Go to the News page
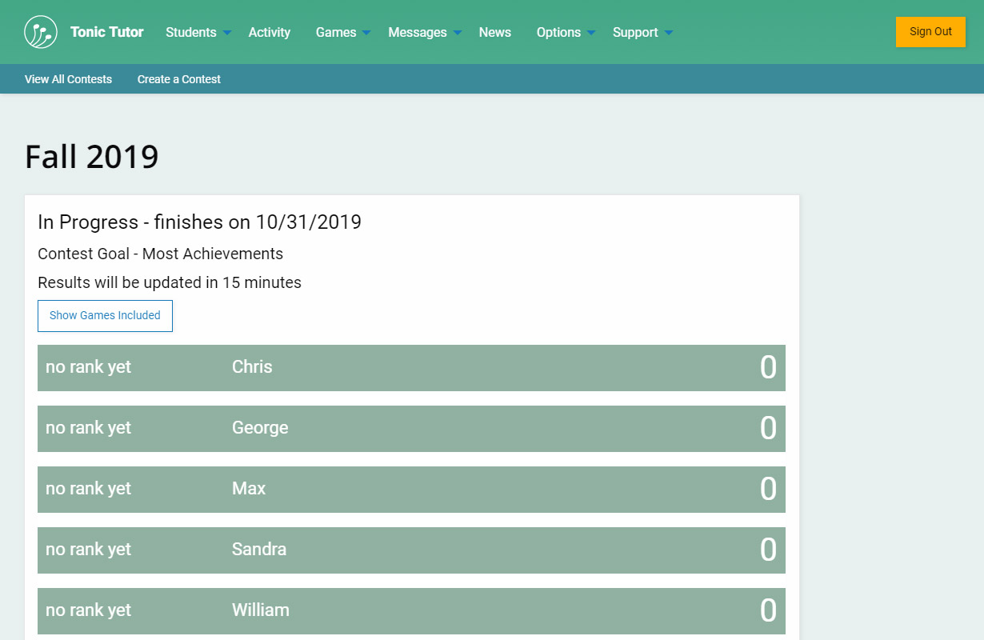The height and width of the screenshot is (640, 984). pos(494,32)
